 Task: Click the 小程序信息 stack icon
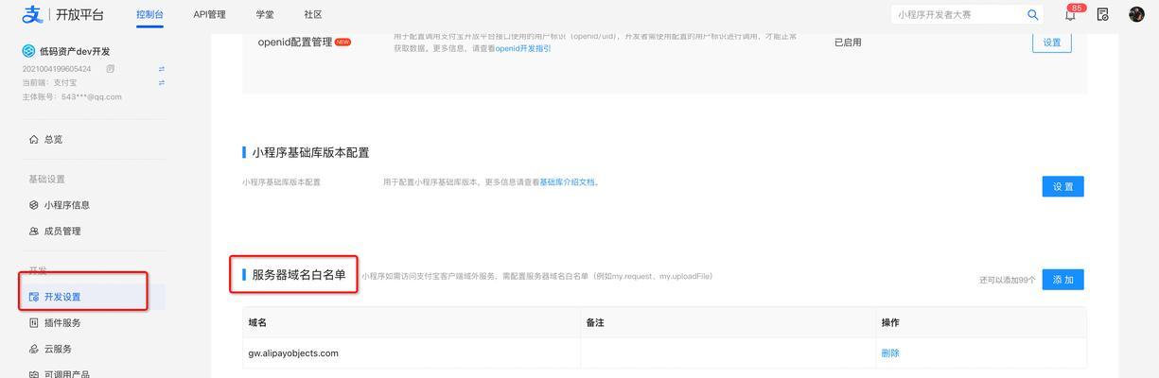click(34, 205)
